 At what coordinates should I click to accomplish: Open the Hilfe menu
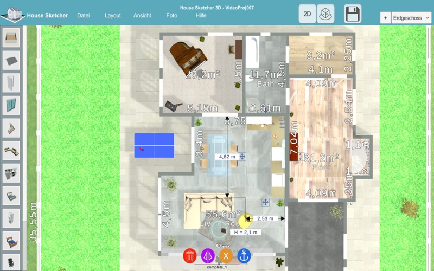pos(201,16)
